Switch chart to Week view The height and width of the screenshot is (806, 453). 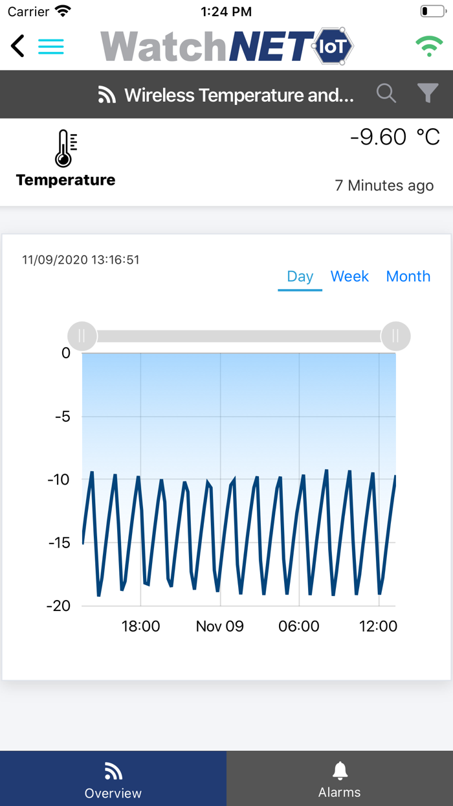click(x=349, y=277)
